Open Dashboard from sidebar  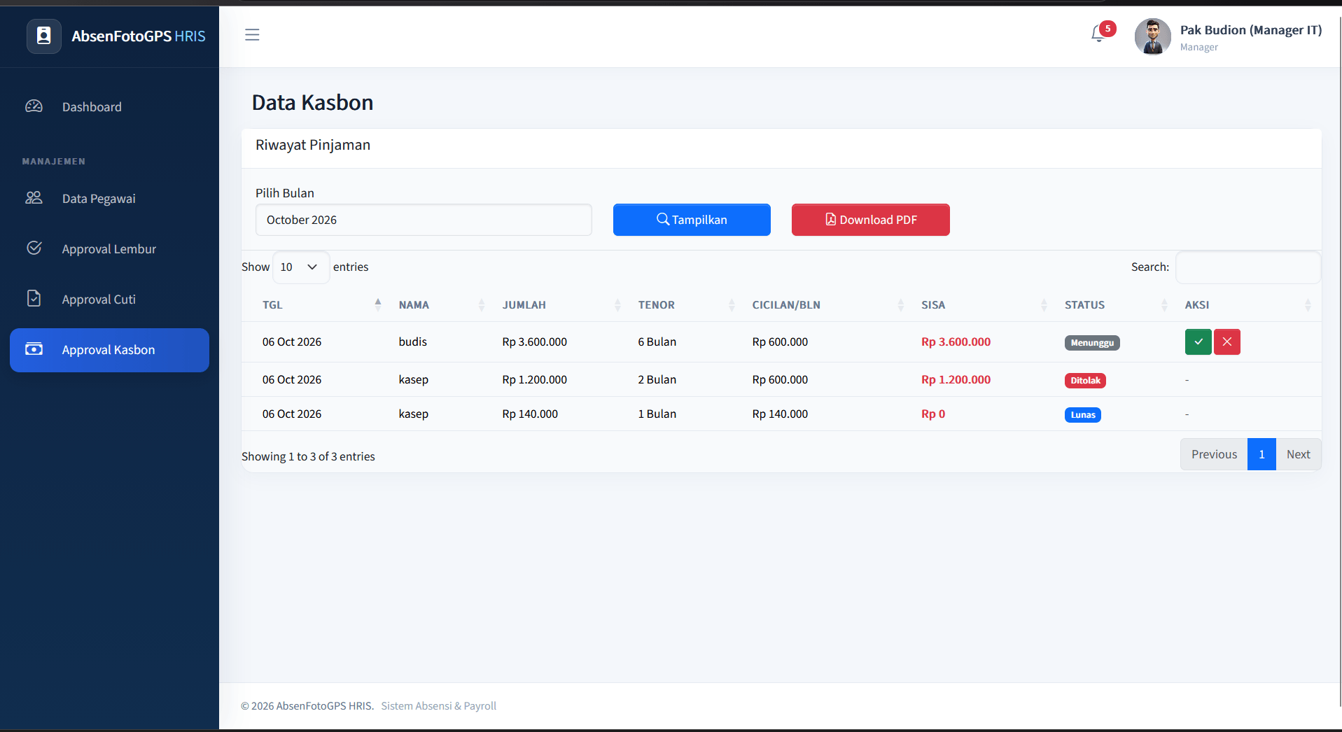(109, 107)
